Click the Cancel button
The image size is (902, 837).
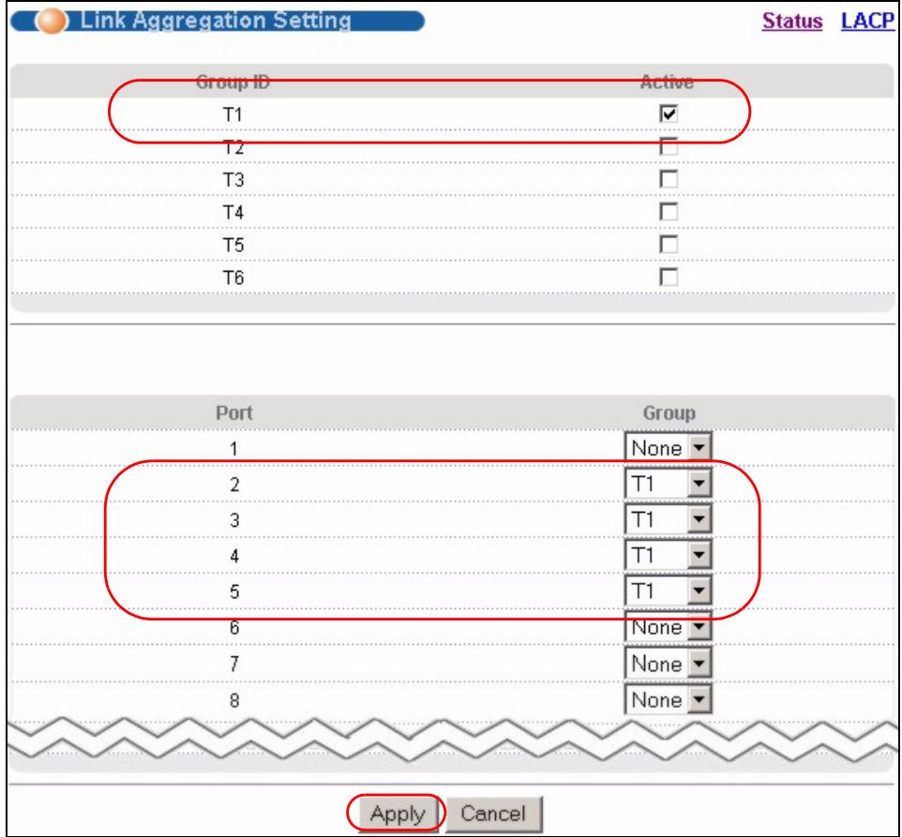(x=493, y=814)
